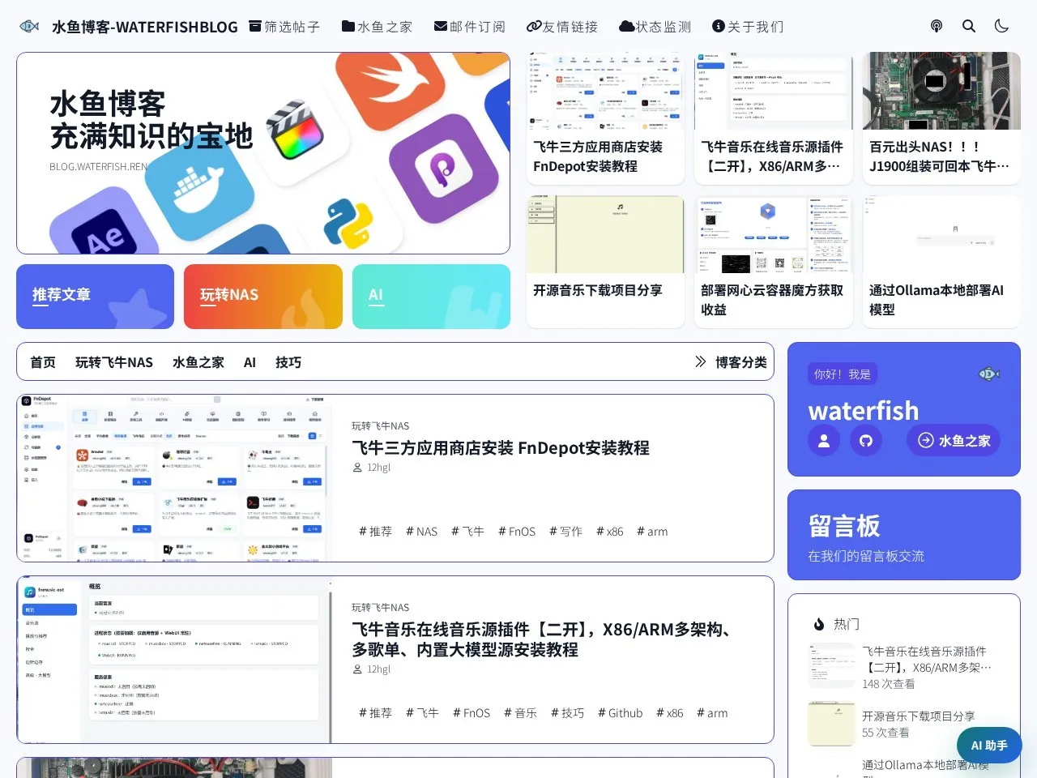Click the #FnOS tag on FnDepot article

click(517, 532)
